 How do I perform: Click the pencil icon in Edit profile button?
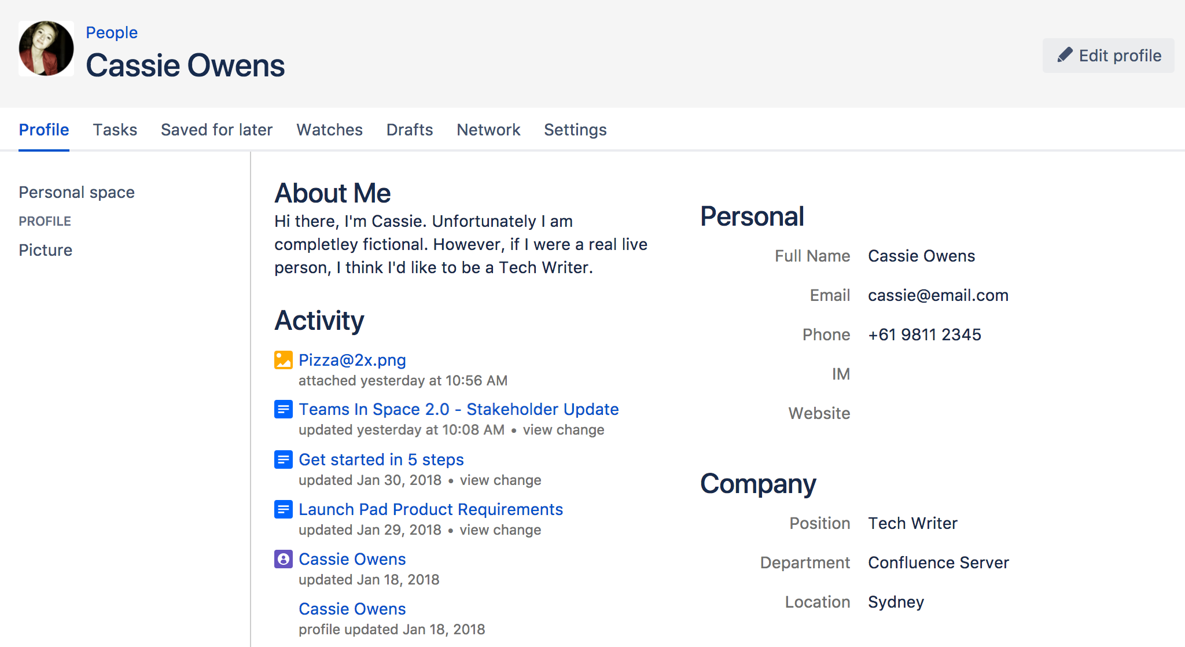[x=1066, y=55]
